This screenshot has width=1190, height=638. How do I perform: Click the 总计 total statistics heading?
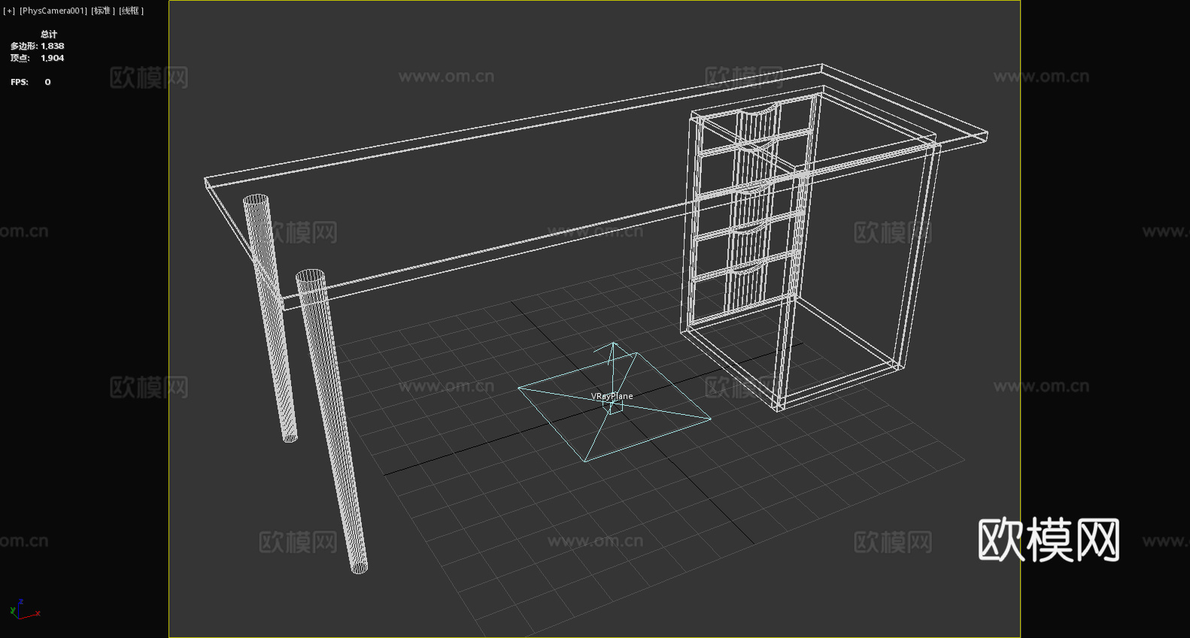click(49, 34)
